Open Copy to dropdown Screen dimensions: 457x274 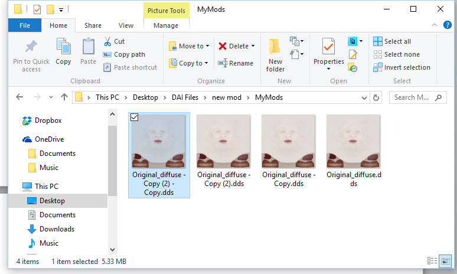189,63
